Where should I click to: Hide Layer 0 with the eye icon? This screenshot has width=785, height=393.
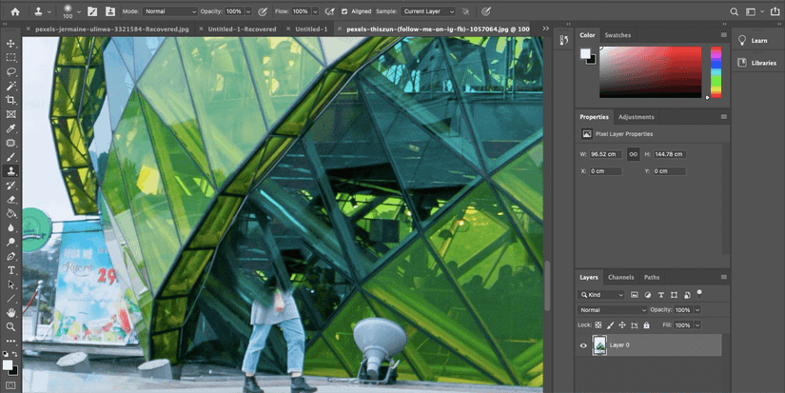pyautogui.click(x=583, y=345)
